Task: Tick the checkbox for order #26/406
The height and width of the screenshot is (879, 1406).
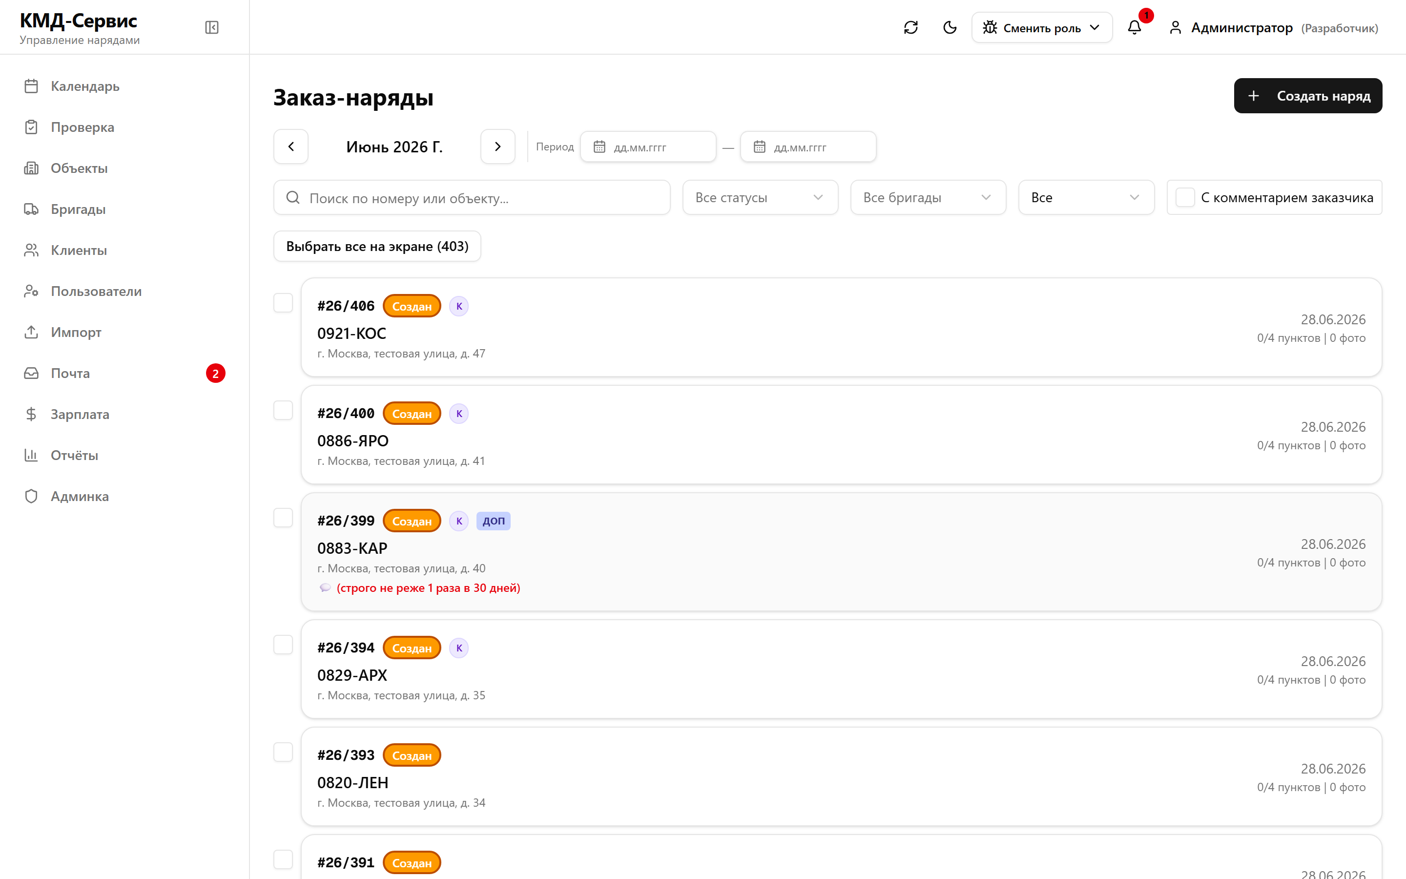Action: tap(283, 303)
